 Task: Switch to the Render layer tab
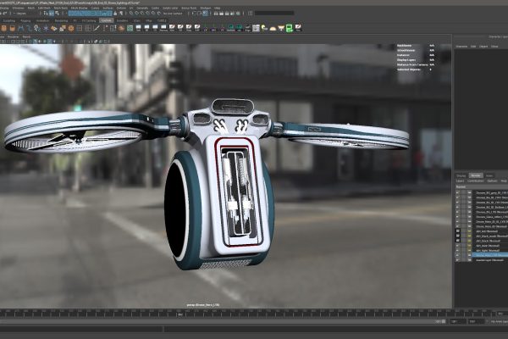pos(476,175)
